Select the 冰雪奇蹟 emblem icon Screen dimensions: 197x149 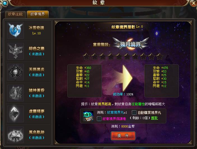tap(15, 30)
